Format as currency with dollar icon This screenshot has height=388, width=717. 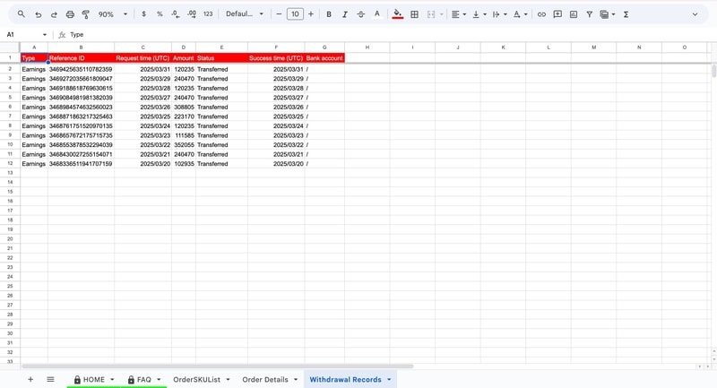tap(143, 14)
